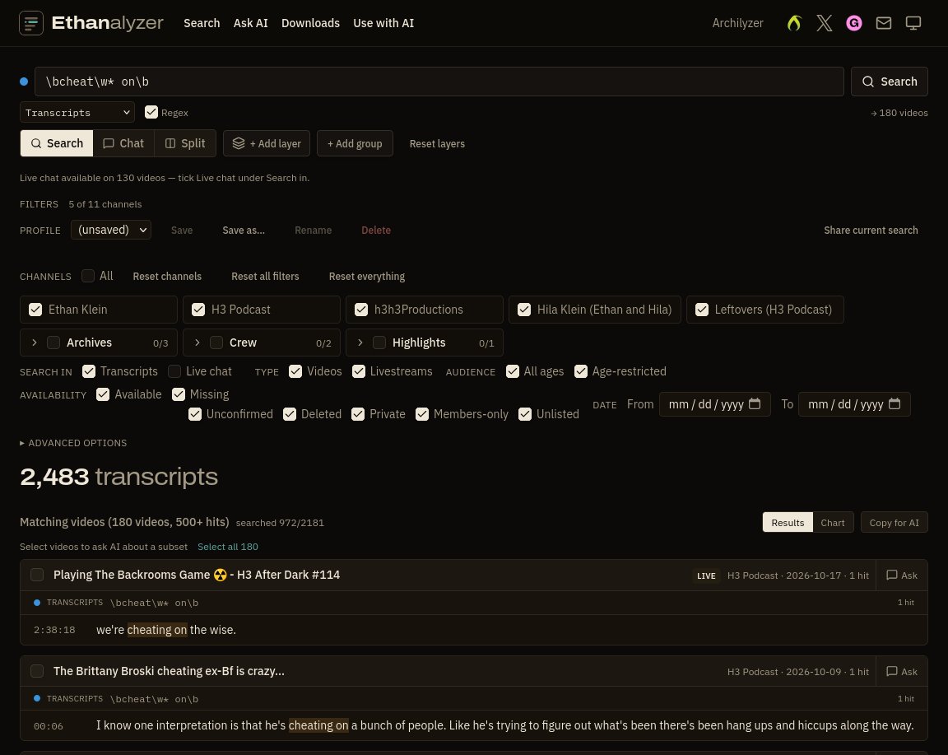
Task: Ask about Playing The Backrooms Game video
Action: (901, 576)
